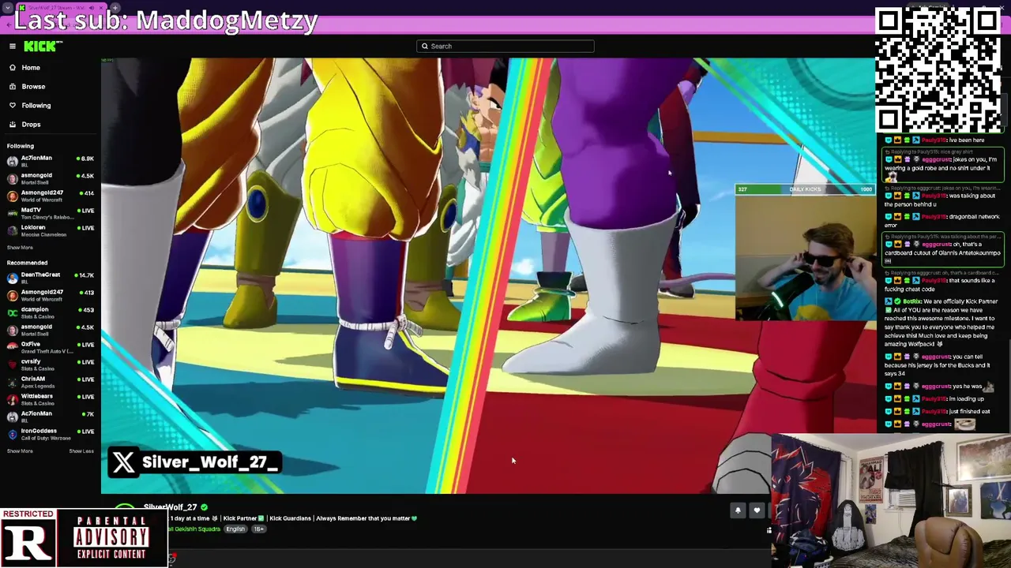Open followed asmongold Mortal Shell channel
Screen dimensions: 1011x568
point(51,178)
